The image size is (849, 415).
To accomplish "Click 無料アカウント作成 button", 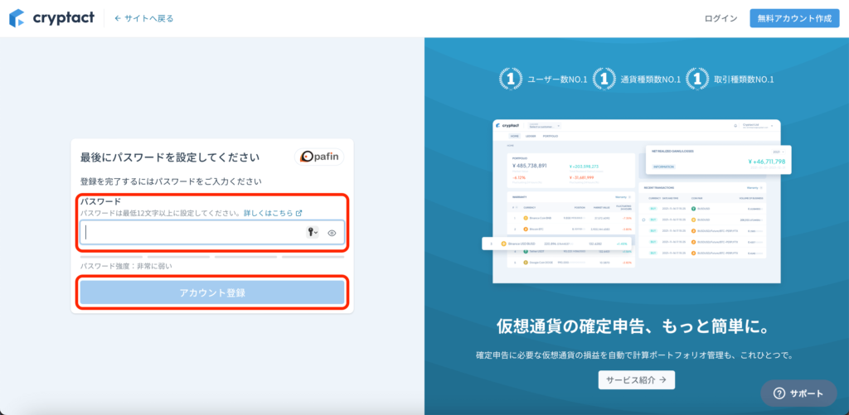I will 794,18.
